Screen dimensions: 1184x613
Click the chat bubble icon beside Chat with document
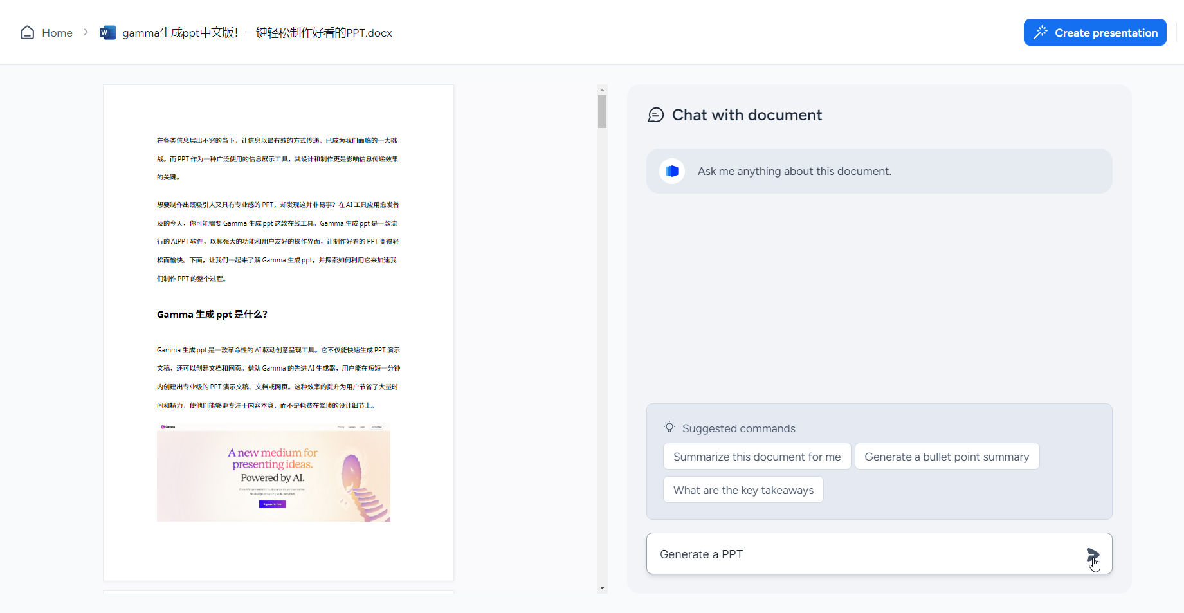coord(655,115)
